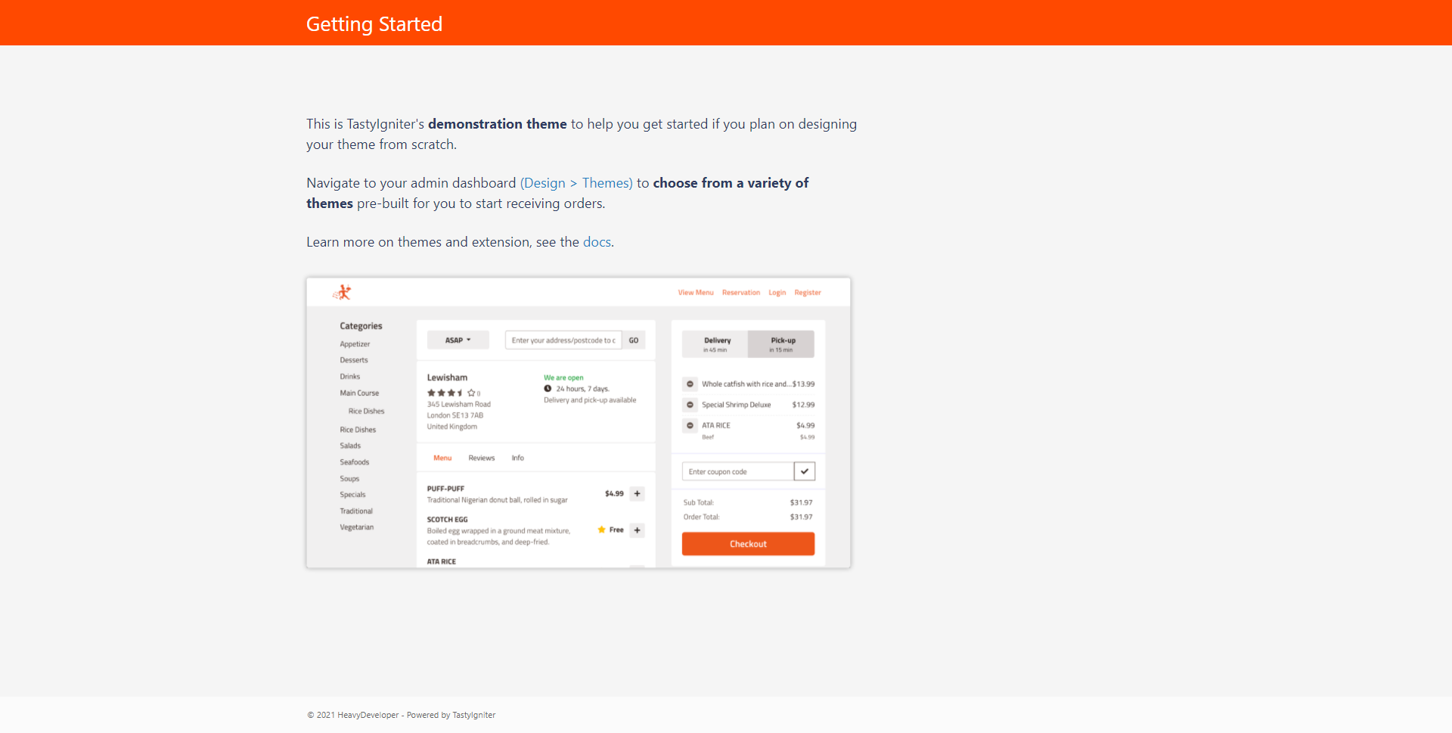The height and width of the screenshot is (733, 1452).
Task: Click the Enter coupon code field
Action: [x=738, y=471]
